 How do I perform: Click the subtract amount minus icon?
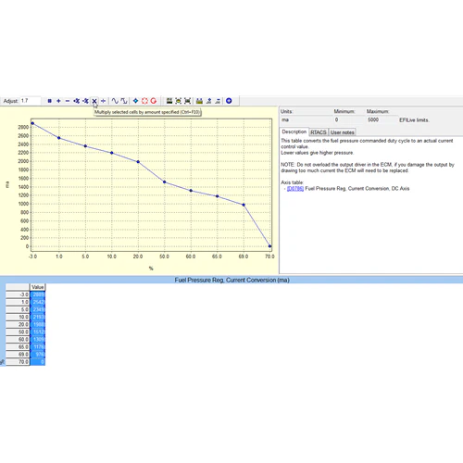[68, 101]
